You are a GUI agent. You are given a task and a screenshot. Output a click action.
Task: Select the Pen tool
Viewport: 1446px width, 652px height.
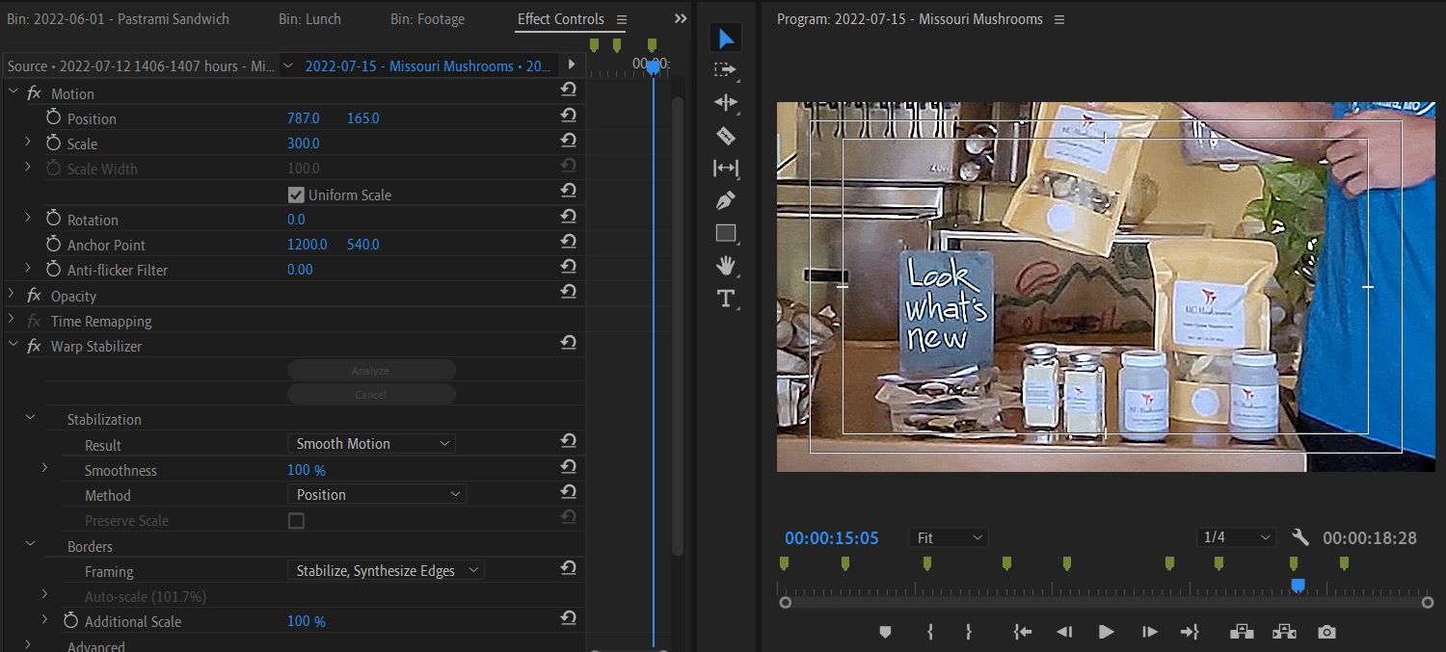coord(726,200)
